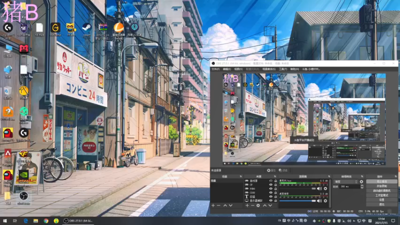Open source properties gear in the Sources toolbar

point(258,205)
